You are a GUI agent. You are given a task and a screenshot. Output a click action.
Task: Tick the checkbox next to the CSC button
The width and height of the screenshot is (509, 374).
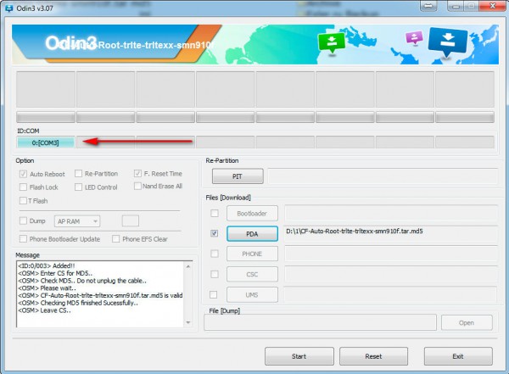pos(215,274)
